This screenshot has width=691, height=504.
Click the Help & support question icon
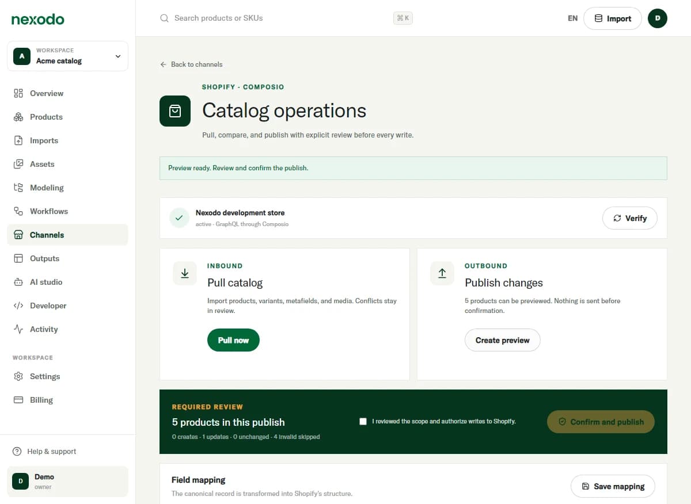point(17,452)
